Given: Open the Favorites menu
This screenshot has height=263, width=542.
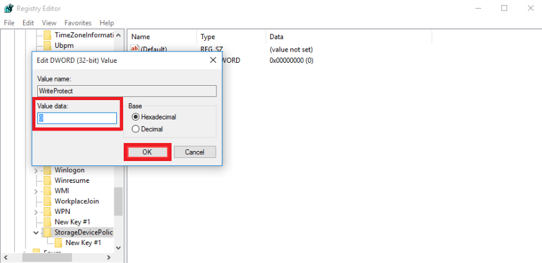Looking at the screenshot, I should tap(78, 23).
